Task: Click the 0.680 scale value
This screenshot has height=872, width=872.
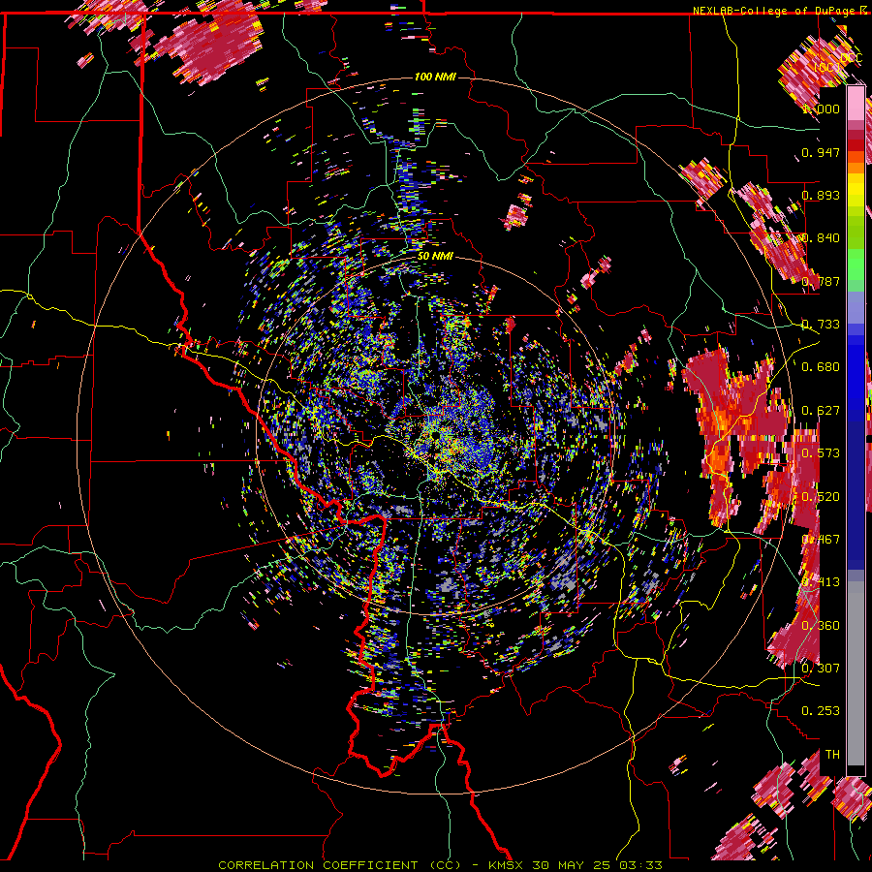Action: point(821,367)
